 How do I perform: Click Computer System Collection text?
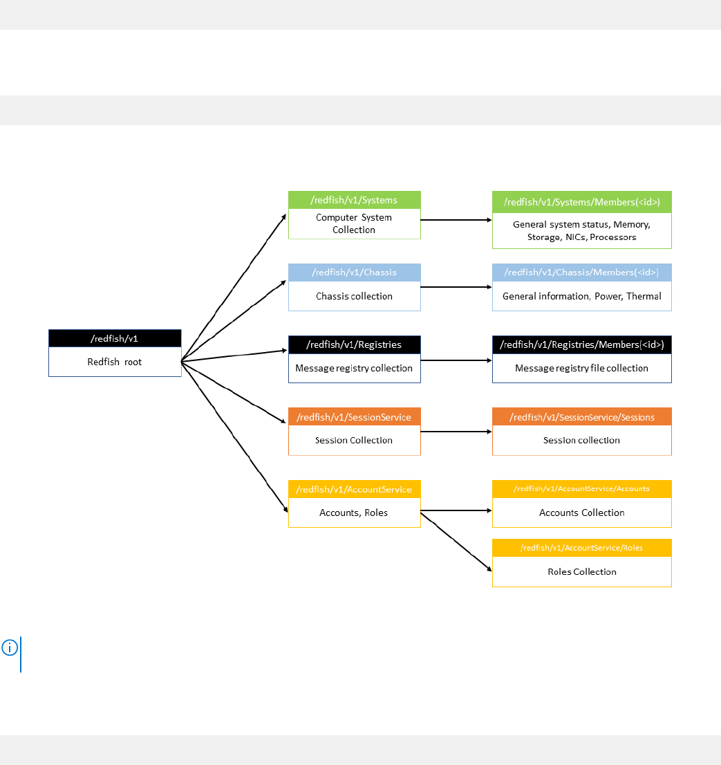tap(354, 223)
